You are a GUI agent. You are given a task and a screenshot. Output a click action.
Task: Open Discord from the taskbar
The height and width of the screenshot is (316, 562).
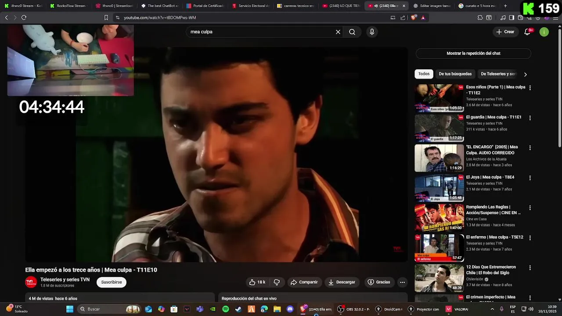pos(290,309)
